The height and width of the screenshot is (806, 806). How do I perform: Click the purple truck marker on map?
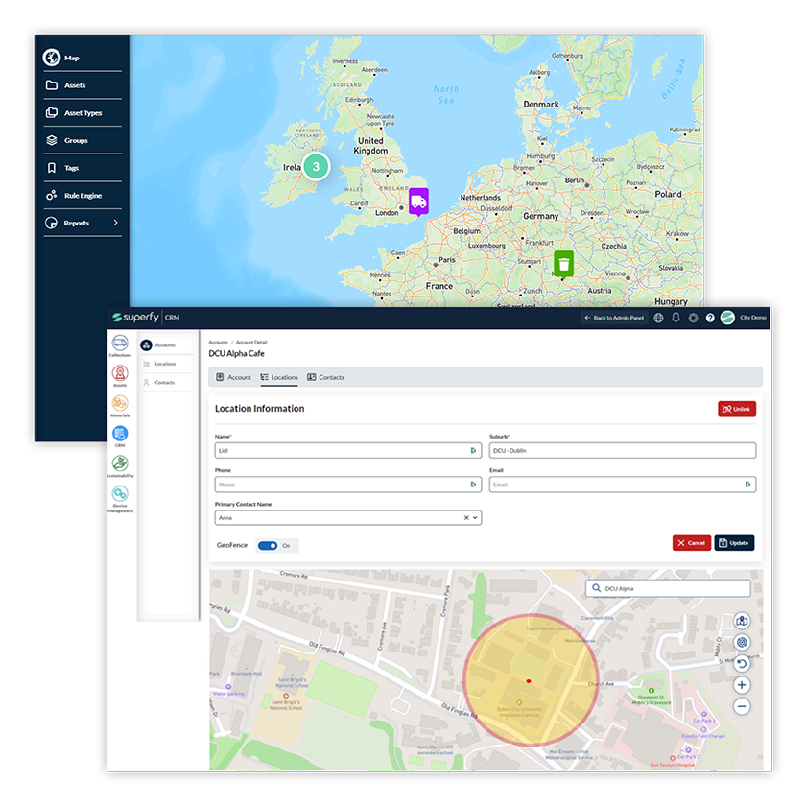click(417, 201)
